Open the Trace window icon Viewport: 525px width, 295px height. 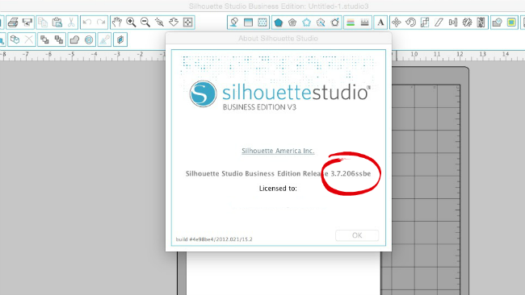498,23
